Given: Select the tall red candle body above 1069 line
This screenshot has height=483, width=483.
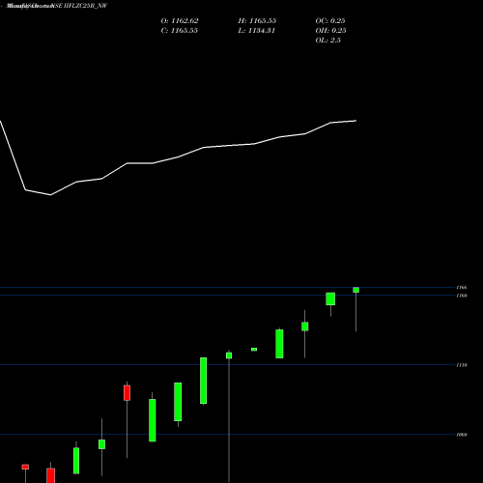Looking at the screenshot, I should (x=127, y=393).
